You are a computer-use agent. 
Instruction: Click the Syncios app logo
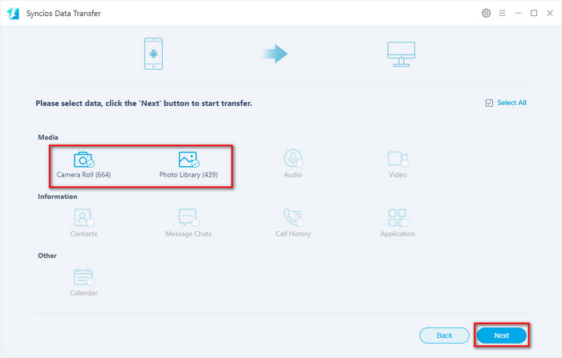tap(13, 14)
